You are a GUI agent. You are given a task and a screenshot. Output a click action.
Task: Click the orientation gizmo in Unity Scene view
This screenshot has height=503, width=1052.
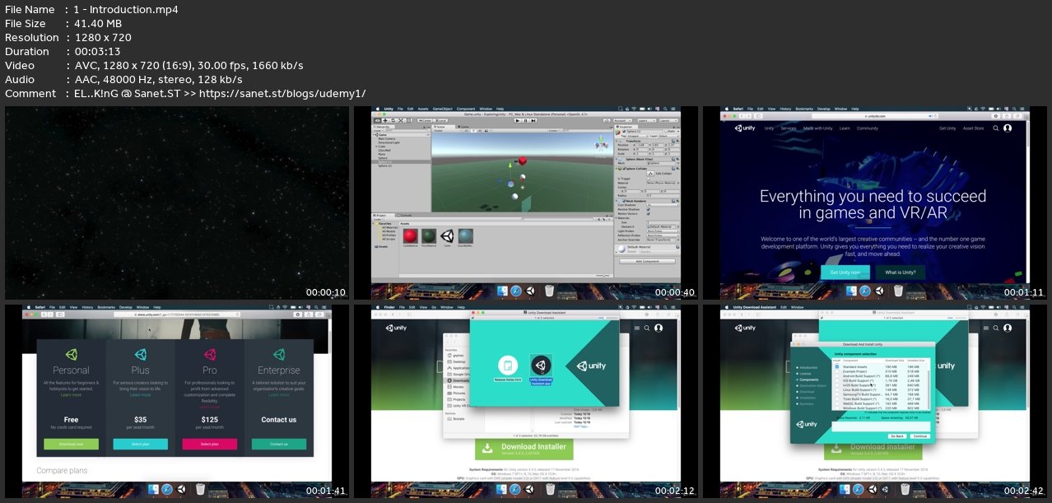pos(601,144)
